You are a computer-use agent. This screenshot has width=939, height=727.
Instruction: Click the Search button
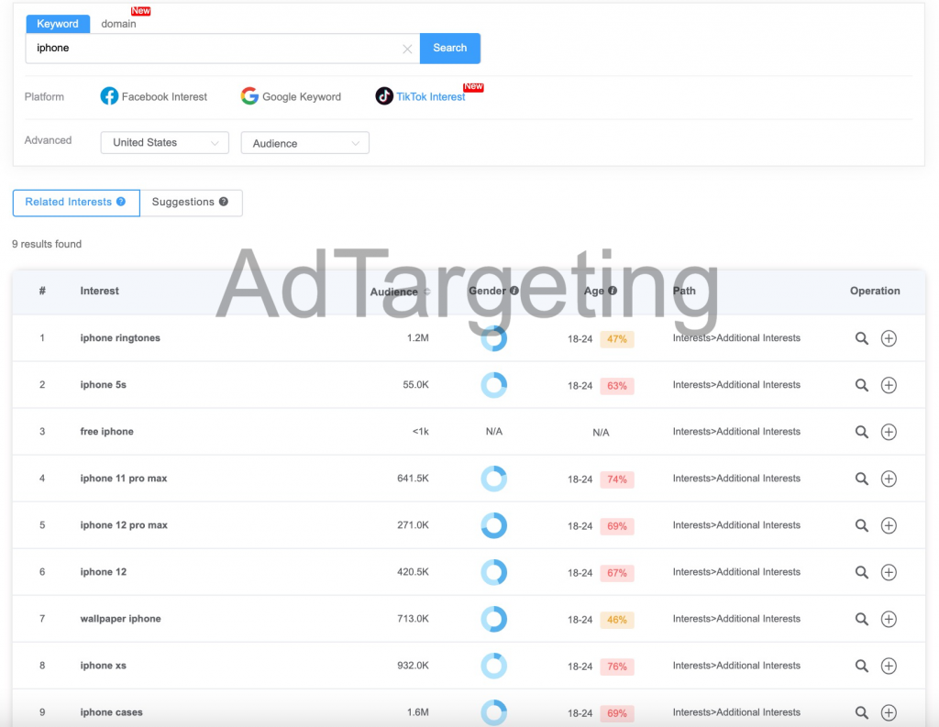449,48
